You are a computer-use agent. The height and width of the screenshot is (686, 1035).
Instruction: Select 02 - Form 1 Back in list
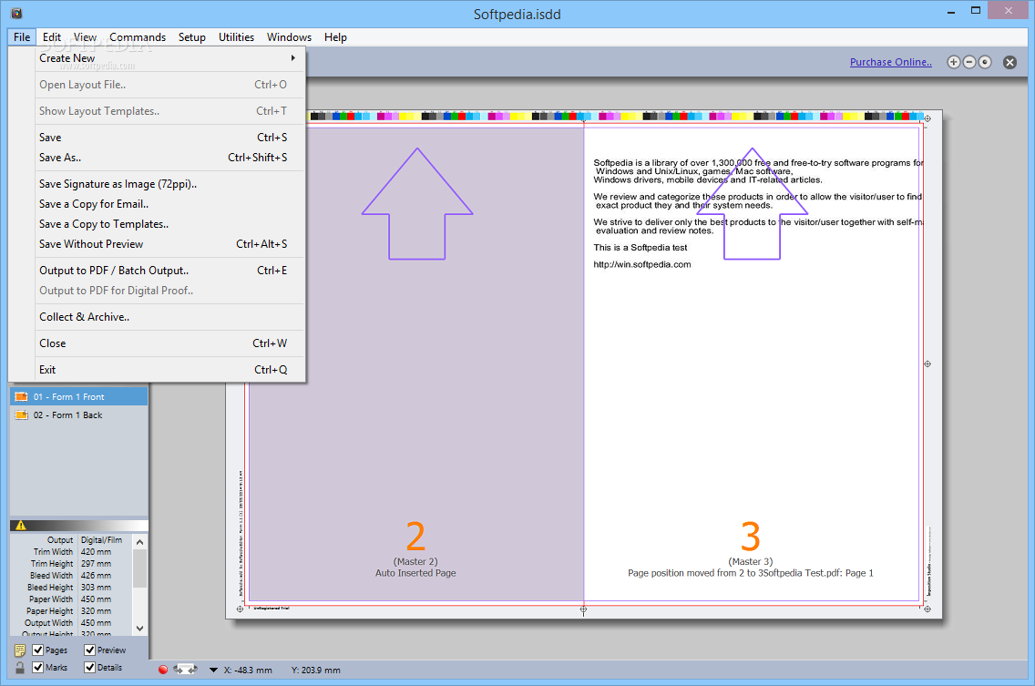pos(78,415)
